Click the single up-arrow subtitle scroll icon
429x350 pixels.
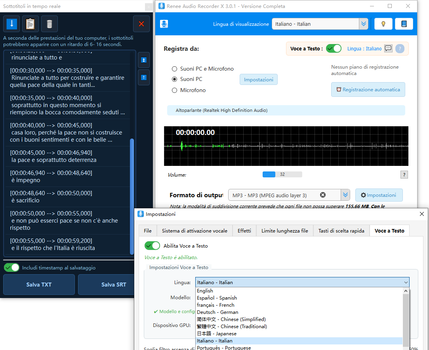pos(144,77)
